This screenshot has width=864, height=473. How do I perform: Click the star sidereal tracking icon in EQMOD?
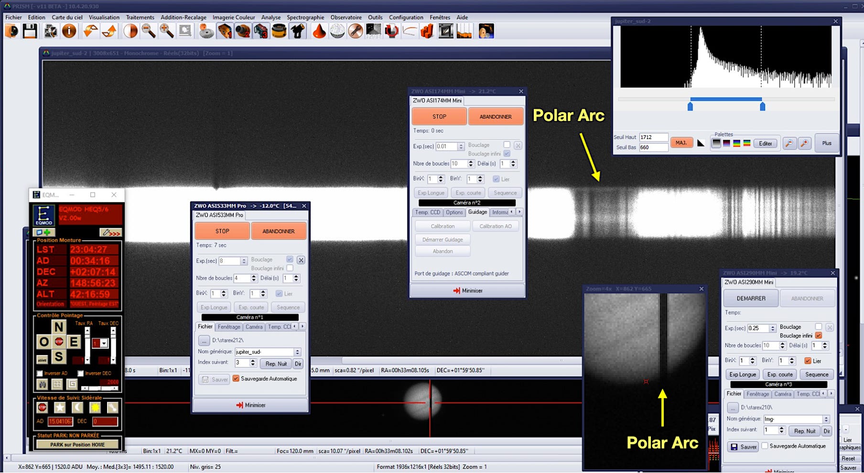point(60,408)
